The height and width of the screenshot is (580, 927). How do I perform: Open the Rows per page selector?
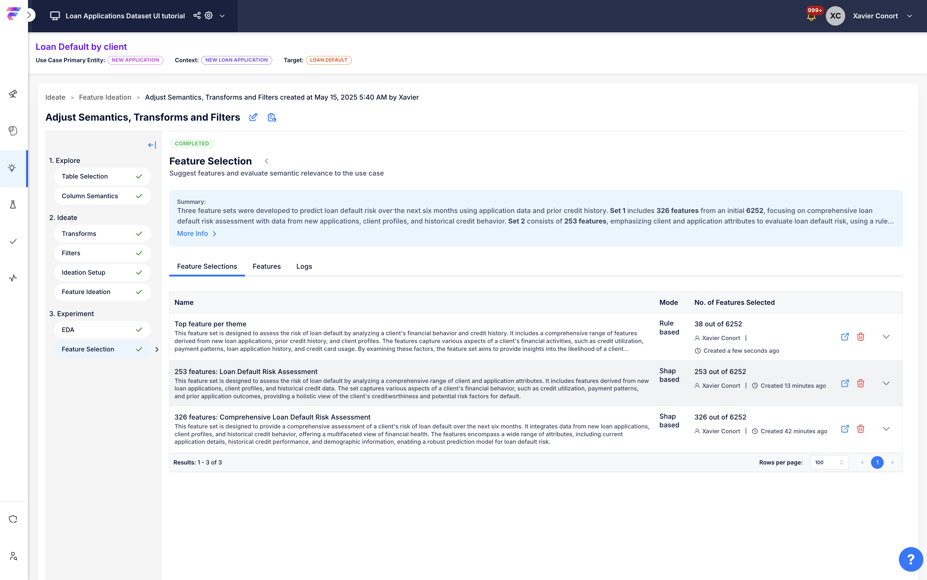pos(829,463)
